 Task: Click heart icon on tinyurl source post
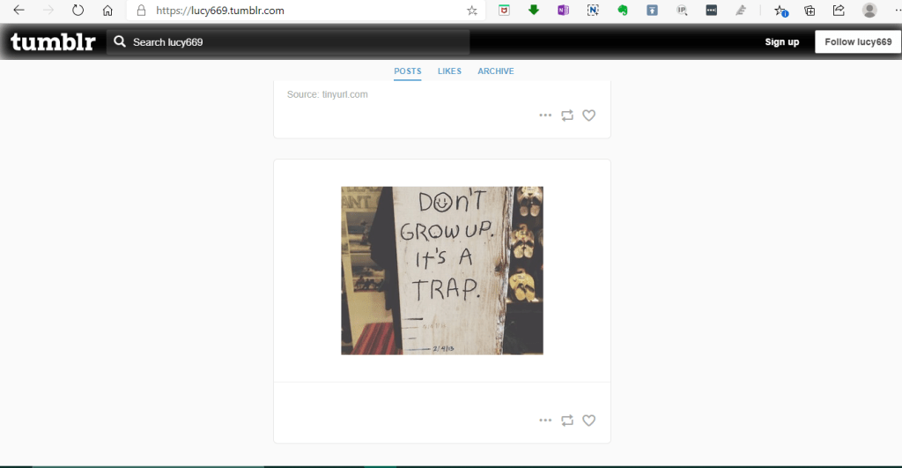coord(589,115)
